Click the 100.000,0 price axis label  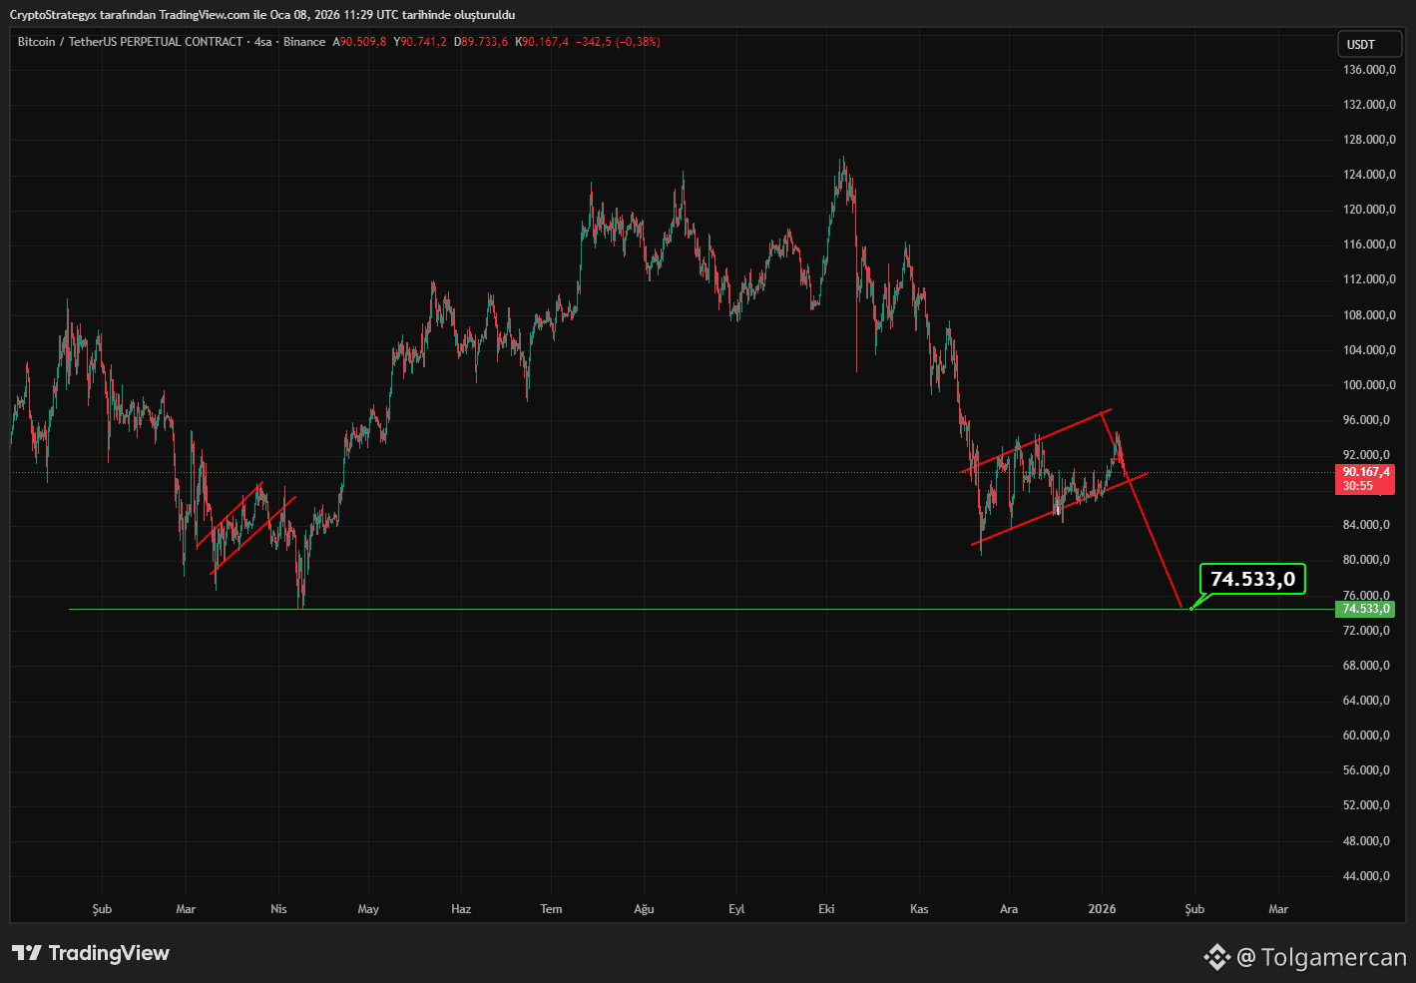pos(1369,385)
